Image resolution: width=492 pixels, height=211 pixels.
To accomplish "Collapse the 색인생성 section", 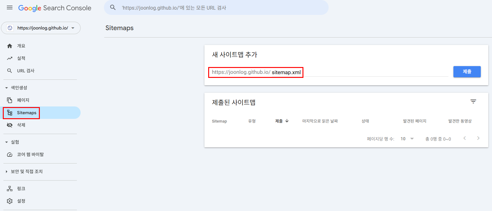I will 7,88.
